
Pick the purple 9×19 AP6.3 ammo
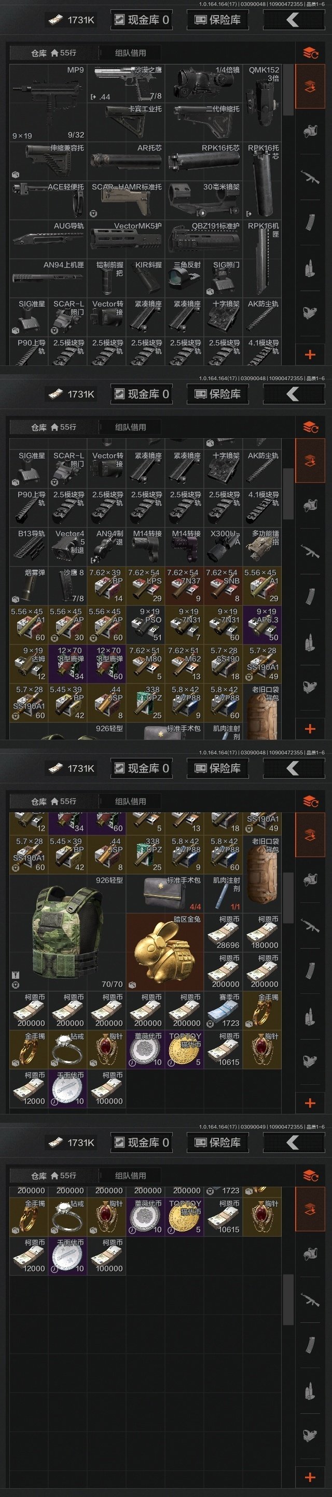(262, 624)
